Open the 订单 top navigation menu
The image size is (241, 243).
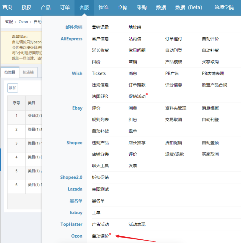[65, 8]
